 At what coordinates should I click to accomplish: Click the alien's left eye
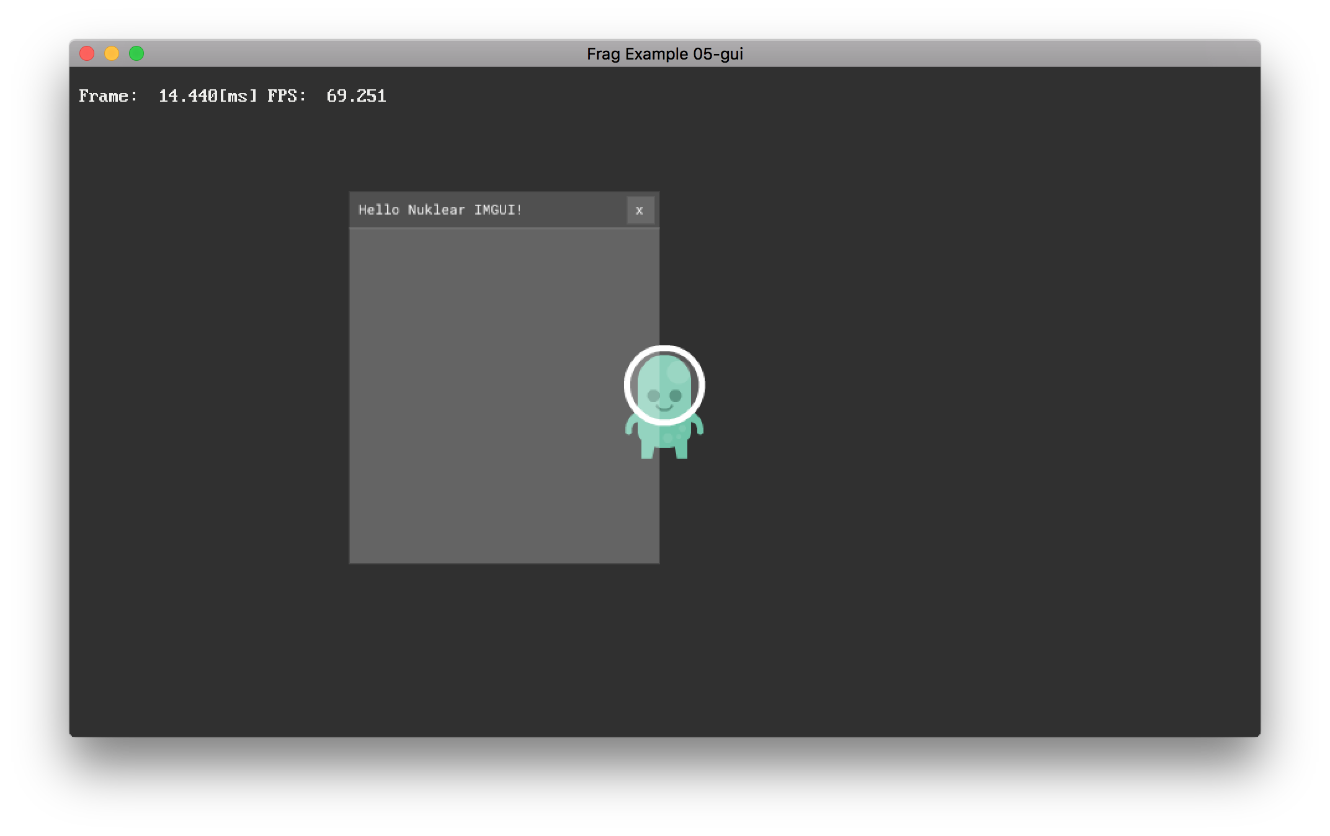click(x=653, y=395)
